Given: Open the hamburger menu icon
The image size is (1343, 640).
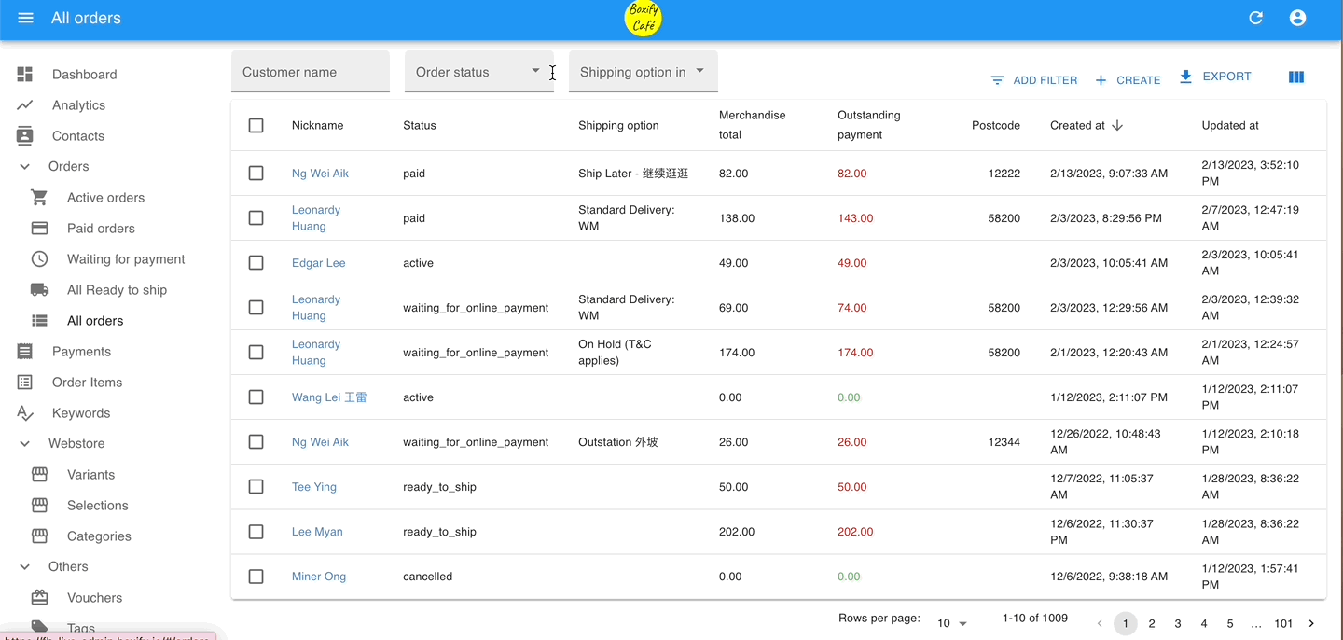Looking at the screenshot, I should tap(25, 18).
